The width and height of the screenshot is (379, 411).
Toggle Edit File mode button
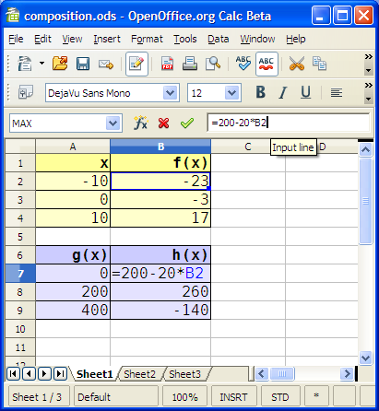click(x=136, y=64)
